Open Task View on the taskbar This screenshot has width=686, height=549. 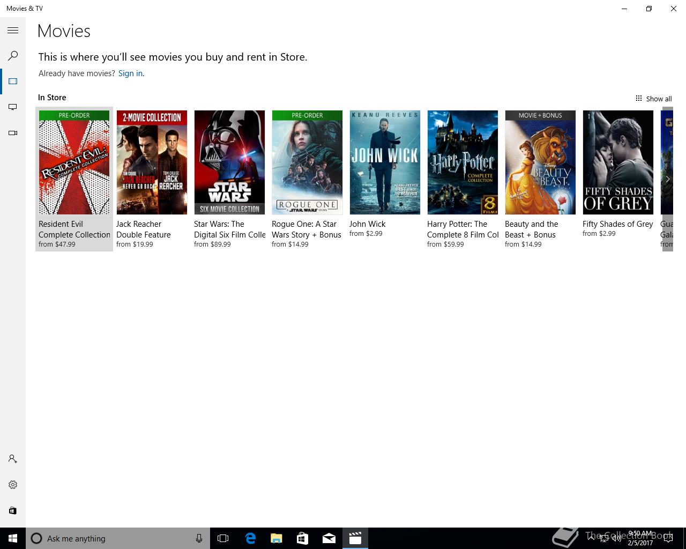click(x=223, y=538)
